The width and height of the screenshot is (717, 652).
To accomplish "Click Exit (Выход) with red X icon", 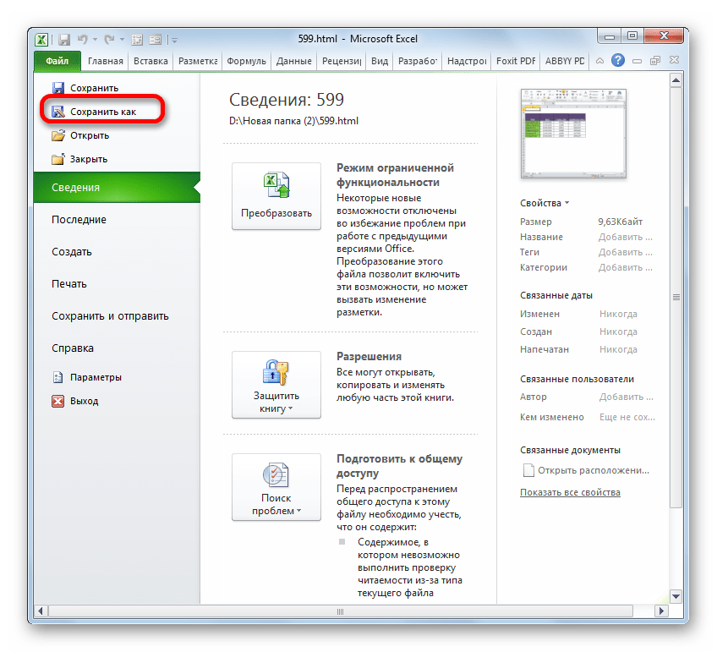I will [x=75, y=401].
